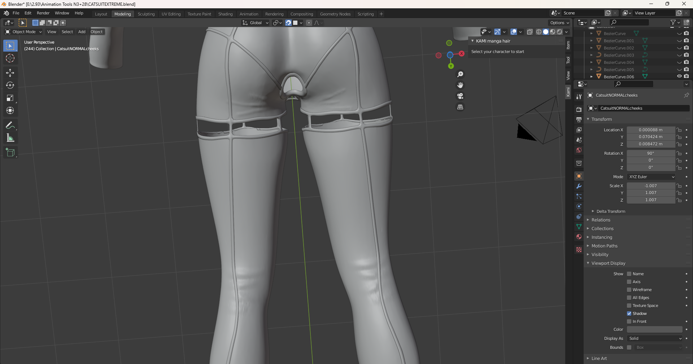Switch to the UV Editing workspace tab
693x364 pixels.
[171, 14]
